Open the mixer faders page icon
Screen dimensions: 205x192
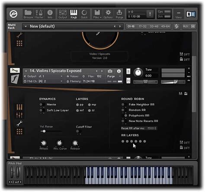(19, 107)
